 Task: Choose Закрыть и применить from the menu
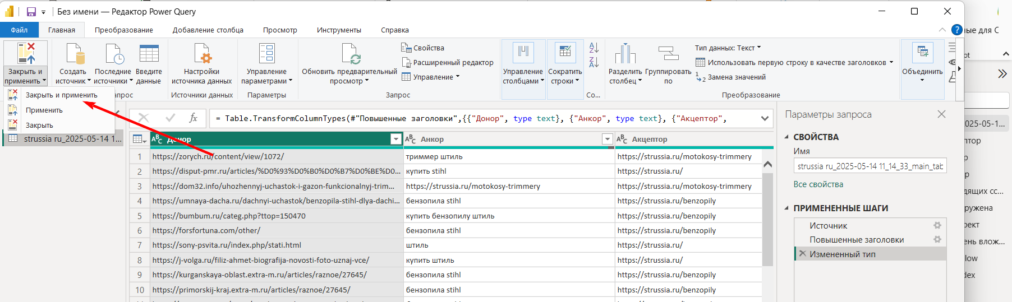coord(61,95)
